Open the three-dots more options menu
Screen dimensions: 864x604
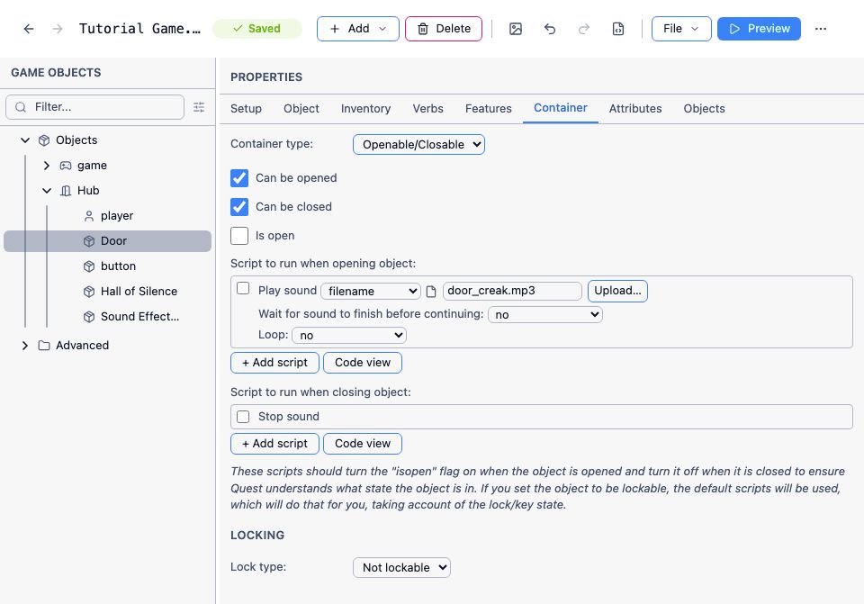click(x=821, y=29)
